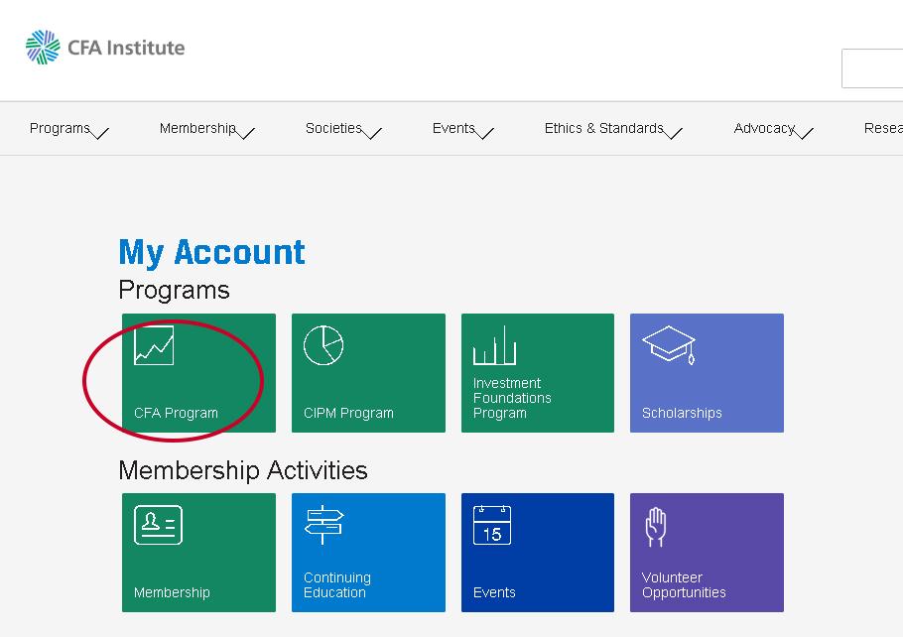Click the Continuing Education signpost icon
The height and width of the screenshot is (637, 903).
pos(323,525)
